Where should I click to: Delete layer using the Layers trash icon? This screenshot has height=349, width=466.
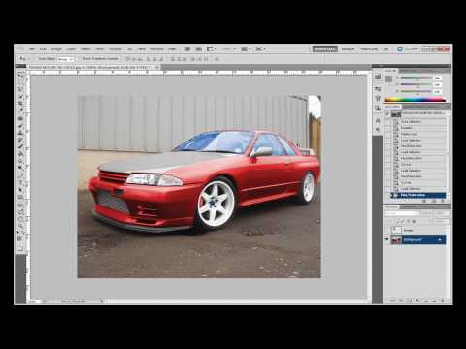point(443,301)
